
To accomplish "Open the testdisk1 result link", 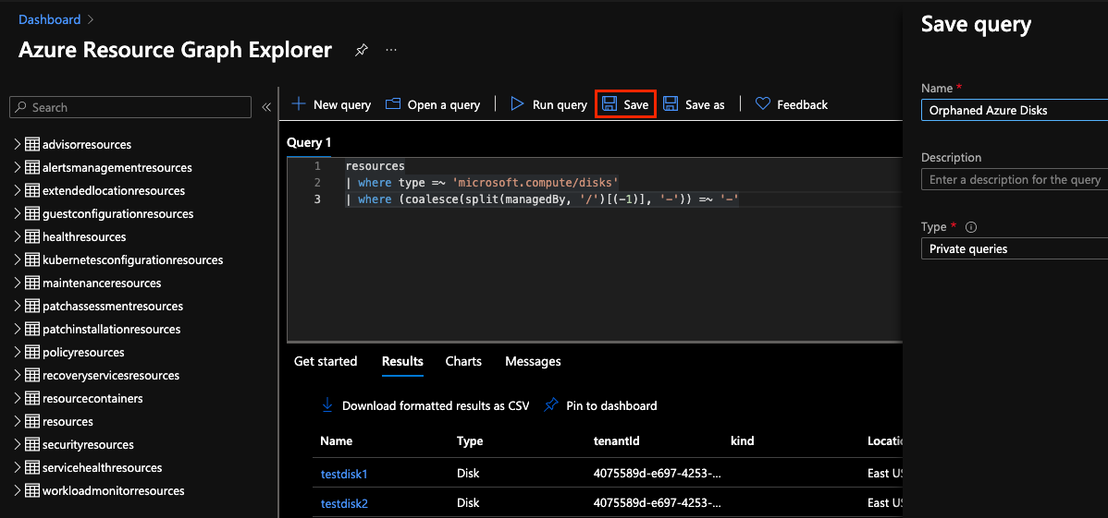I will [344, 475].
